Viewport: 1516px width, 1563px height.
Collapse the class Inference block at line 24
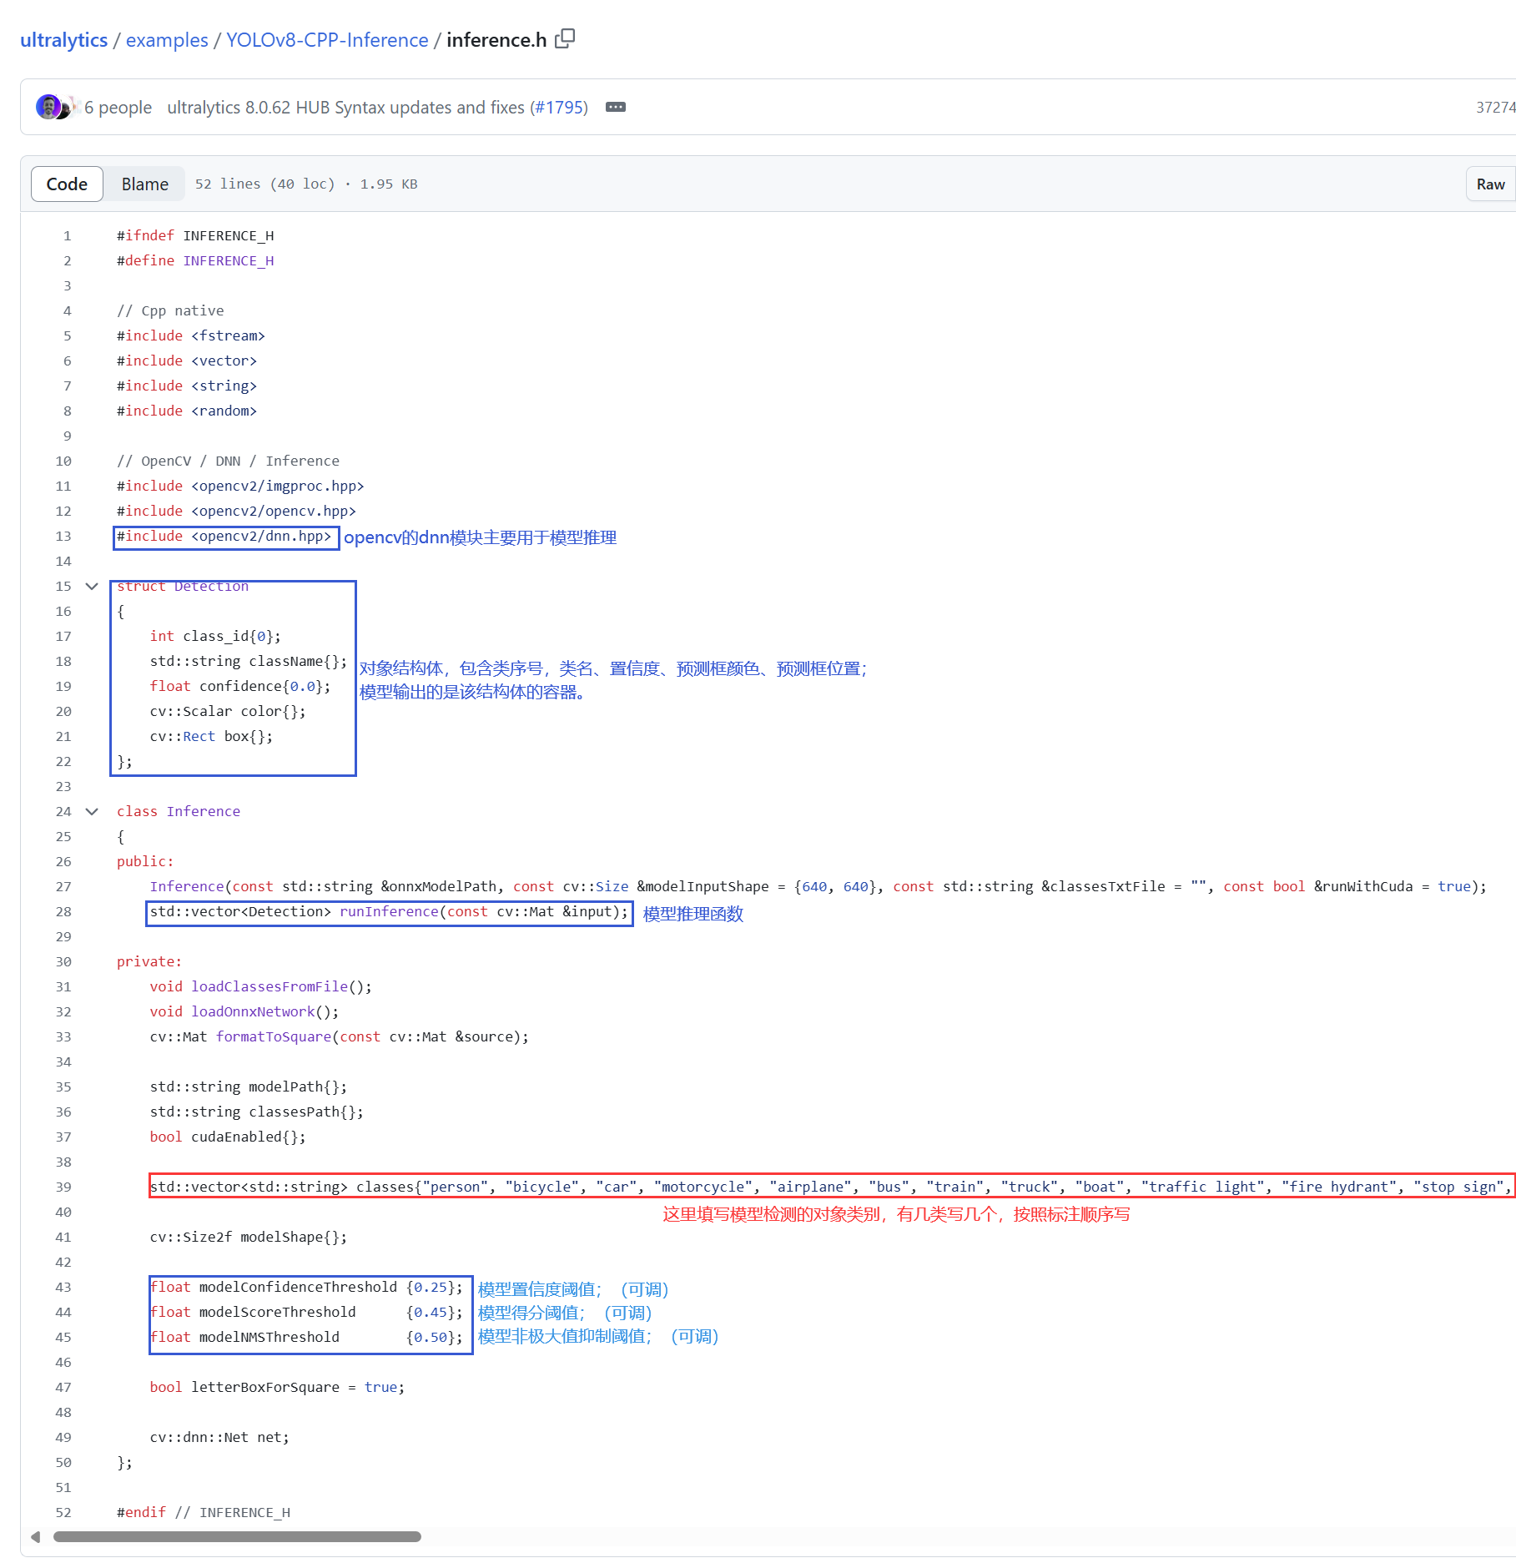tap(93, 811)
